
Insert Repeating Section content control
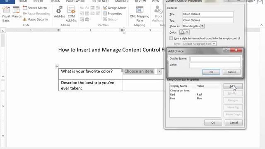click(x=82, y=19)
